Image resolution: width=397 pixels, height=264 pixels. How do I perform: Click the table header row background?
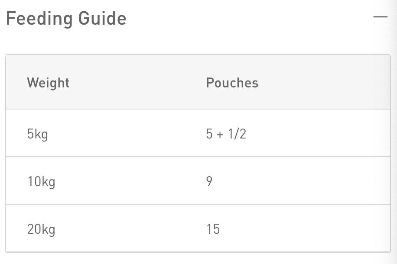tap(198, 82)
